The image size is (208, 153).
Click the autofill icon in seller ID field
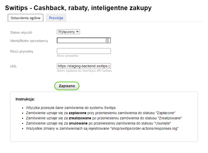[x=107, y=41]
